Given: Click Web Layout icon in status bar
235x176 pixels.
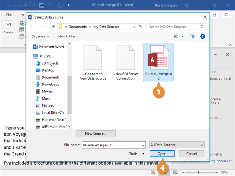Looking at the screenshot, I should pyautogui.click(x=175, y=172).
